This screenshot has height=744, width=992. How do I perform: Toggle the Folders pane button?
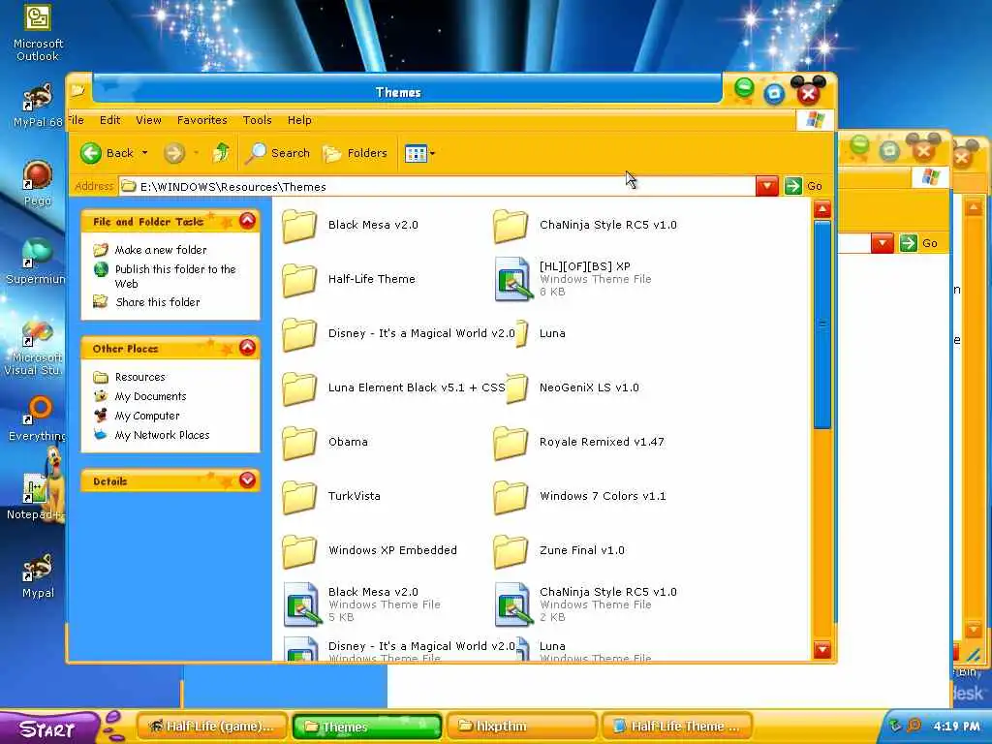355,153
